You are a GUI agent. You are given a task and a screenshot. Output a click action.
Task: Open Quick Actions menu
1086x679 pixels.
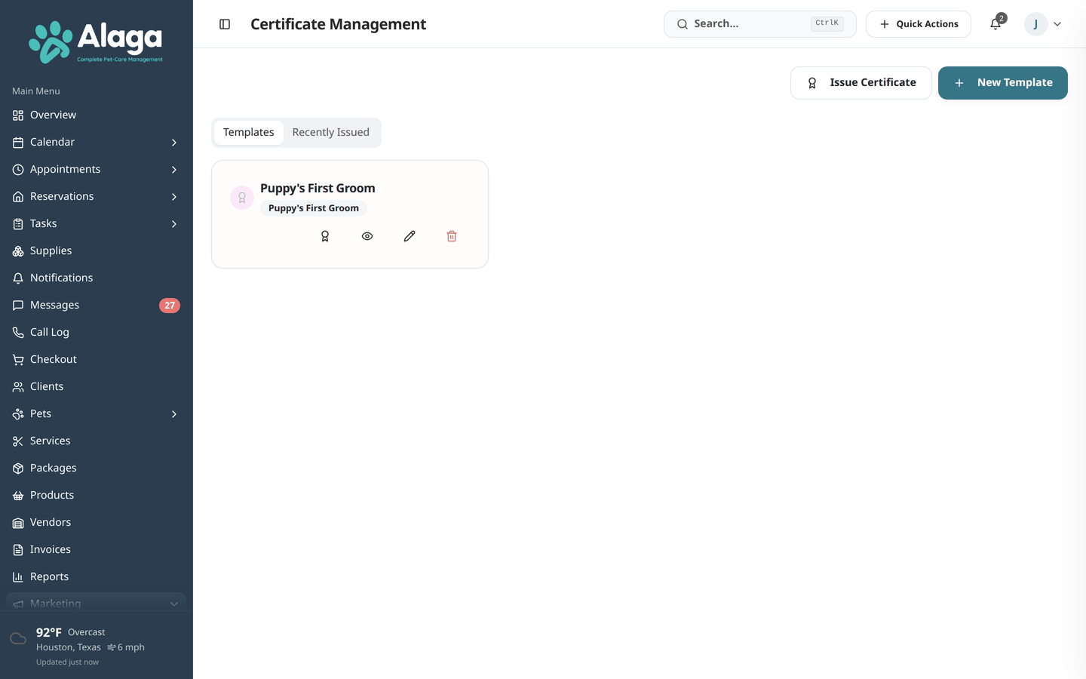coord(919,24)
